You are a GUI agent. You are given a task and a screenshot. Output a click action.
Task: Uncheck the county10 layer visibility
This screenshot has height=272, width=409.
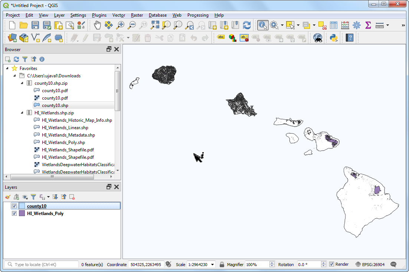[x=14, y=206]
